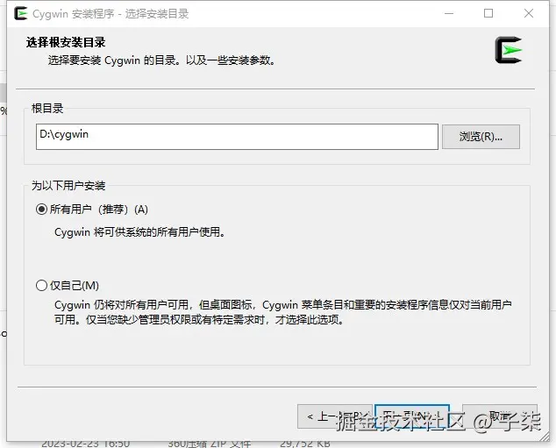The width and height of the screenshot is (556, 448).
Task: Click the 根目录 group label
Action: pos(47,108)
